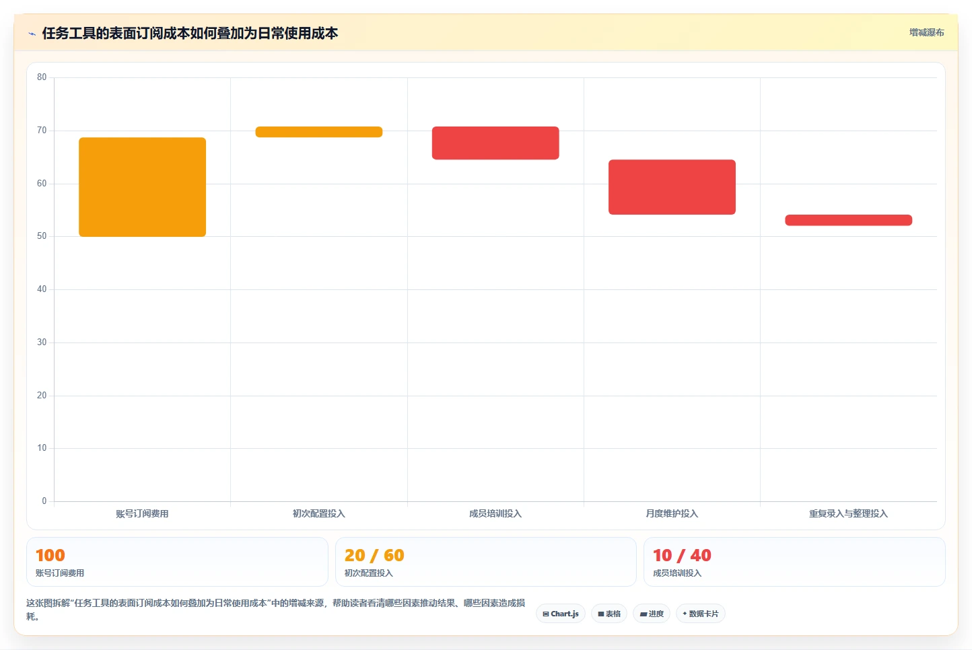
Task: Click the orange 账号订阅费用 bar
Action: (142, 187)
